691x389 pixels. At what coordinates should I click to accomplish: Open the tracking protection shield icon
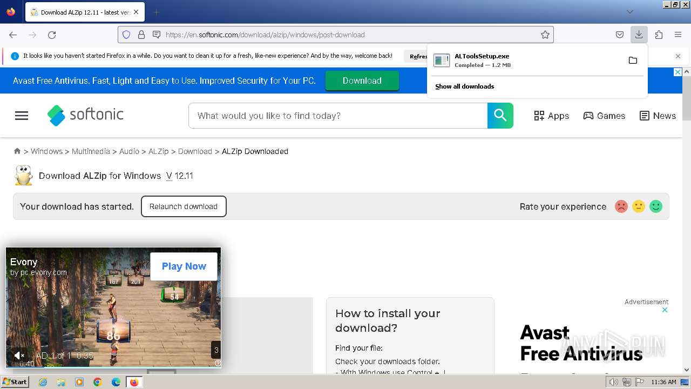coord(126,35)
